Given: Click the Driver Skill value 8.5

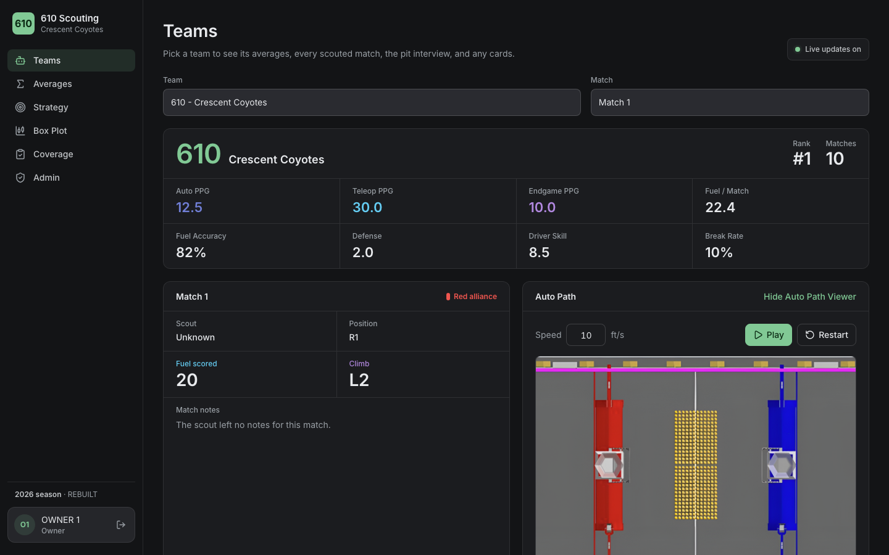Looking at the screenshot, I should (x=539, y=252).
